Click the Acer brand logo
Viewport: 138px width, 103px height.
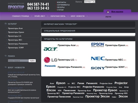pyautogui.click(x=51, y=49)
